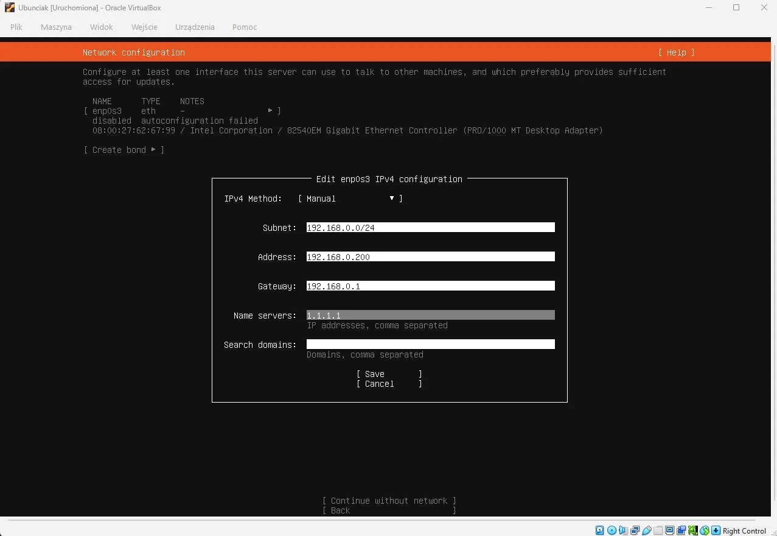
Task: Cancel the IPv4 configuration dialog
Action: coord(389,384)
